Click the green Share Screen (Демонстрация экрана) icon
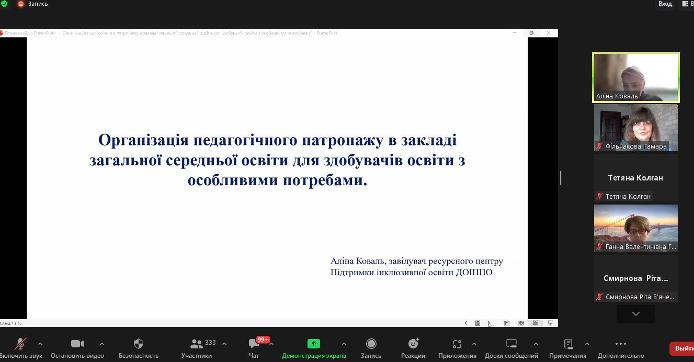The height and width of the screenshot is (362, 694). [313, 344]
